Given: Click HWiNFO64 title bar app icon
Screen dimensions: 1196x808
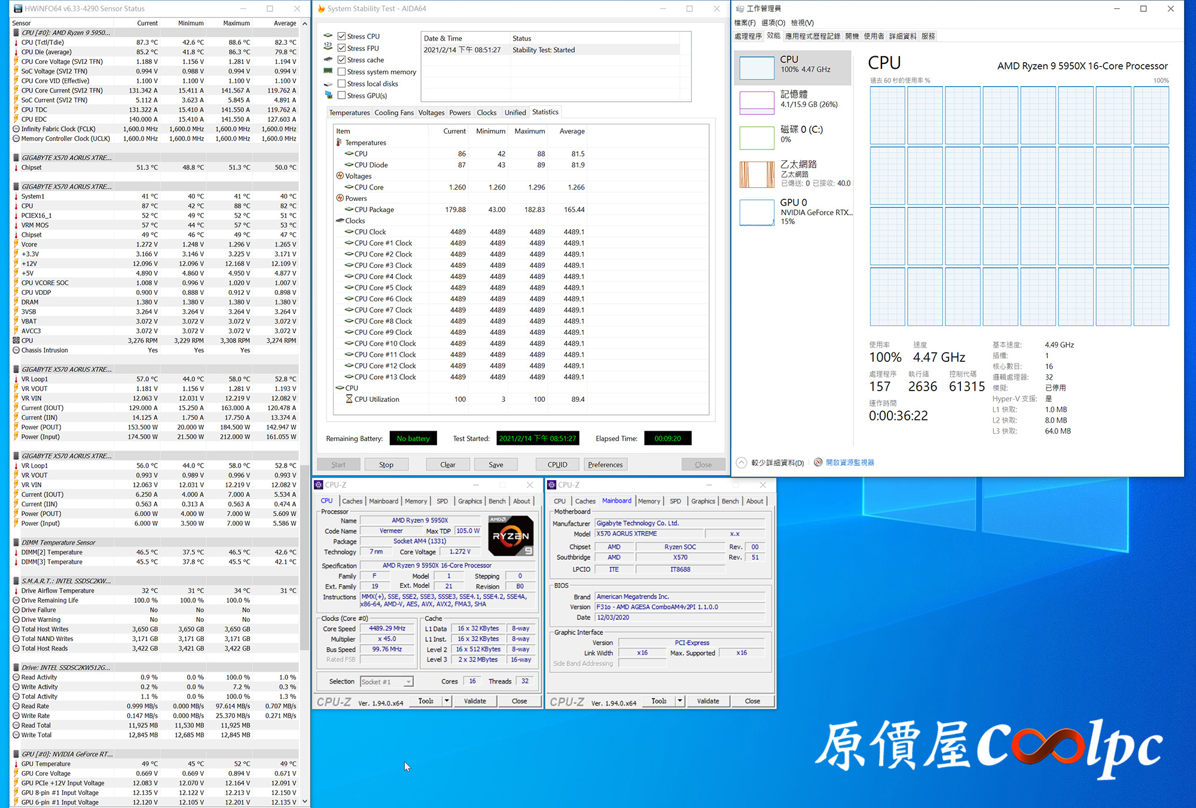Looking at the screenshot, I should pos(18,8).
